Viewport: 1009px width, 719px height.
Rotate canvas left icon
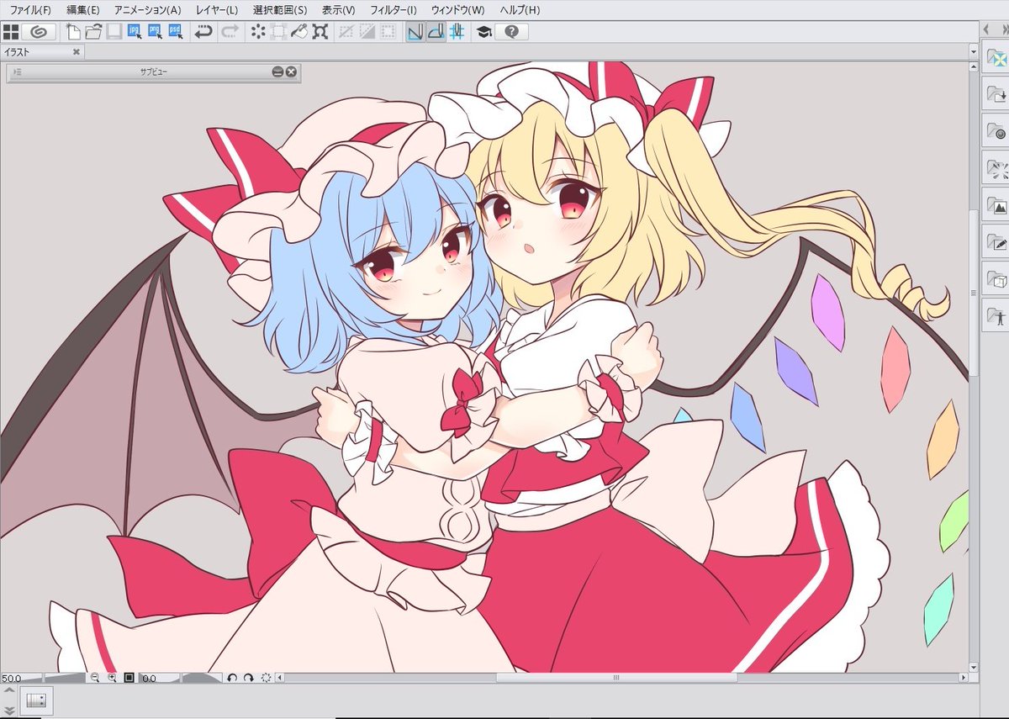click(233, 678)
